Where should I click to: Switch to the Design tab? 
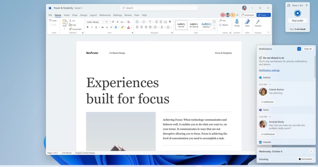point(83,15)
